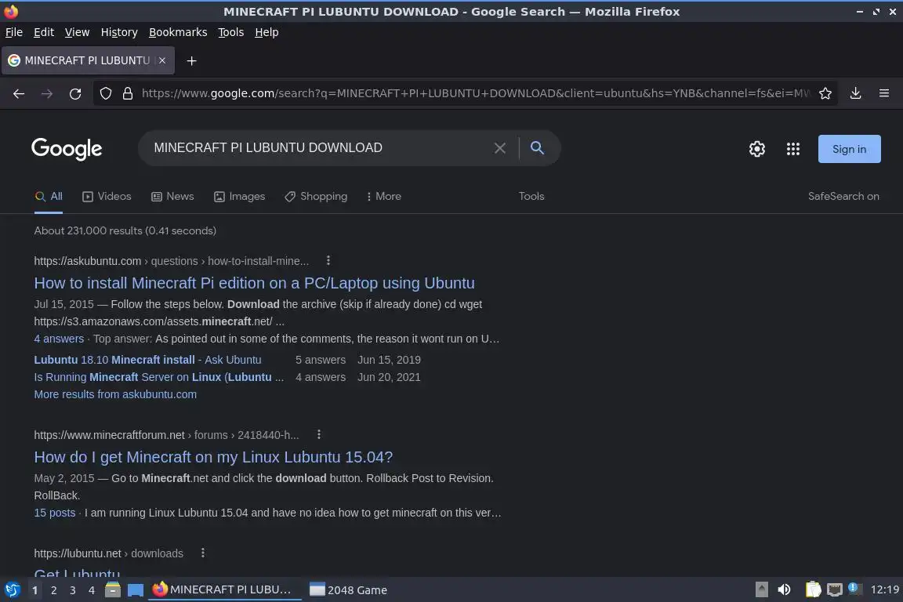Expand the More search categories dropdown
The width and height of the screenshot is (903, 602).
tap(383, 197)
